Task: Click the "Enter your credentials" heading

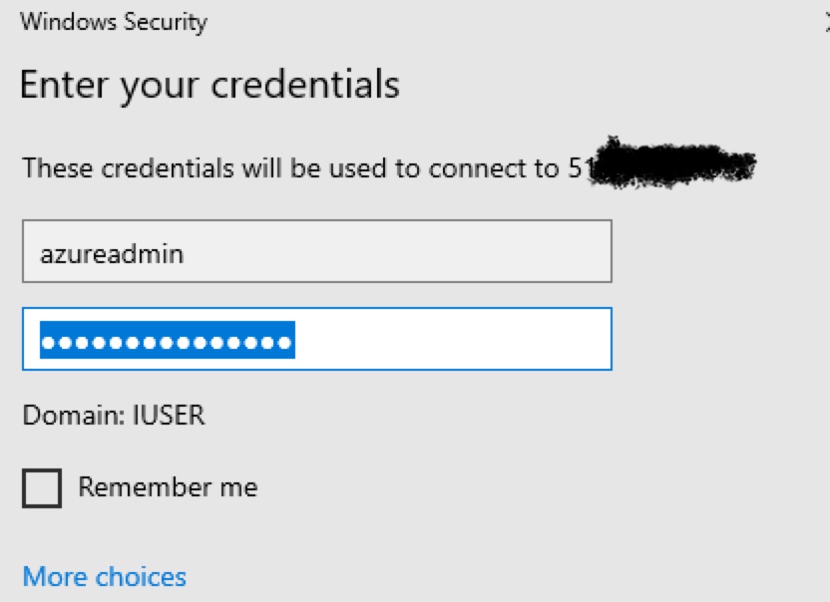Action: pyautogui.click(x=209, y=84)
